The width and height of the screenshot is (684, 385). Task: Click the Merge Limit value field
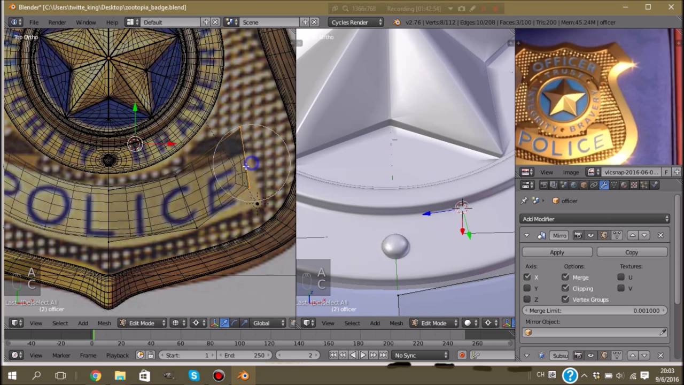pyautogui.click(x=595, y=311)
